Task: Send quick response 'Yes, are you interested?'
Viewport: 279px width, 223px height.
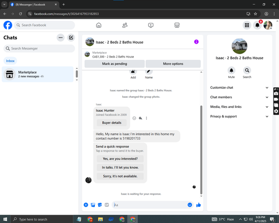Action: [120, 159]
